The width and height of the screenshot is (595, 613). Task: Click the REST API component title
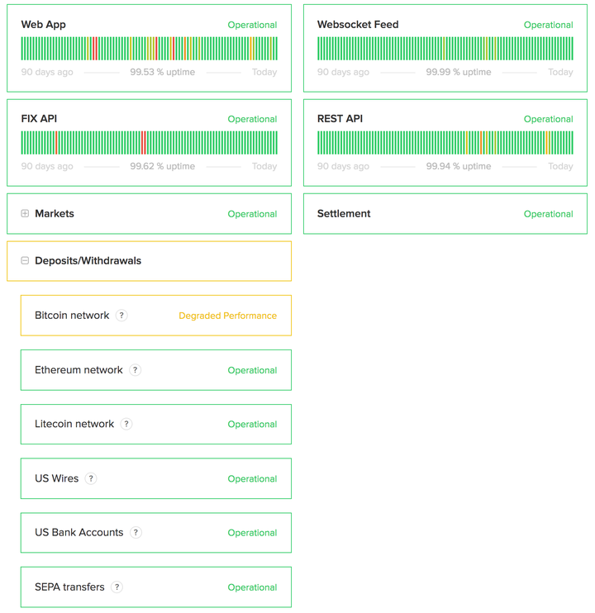[340, 118]
